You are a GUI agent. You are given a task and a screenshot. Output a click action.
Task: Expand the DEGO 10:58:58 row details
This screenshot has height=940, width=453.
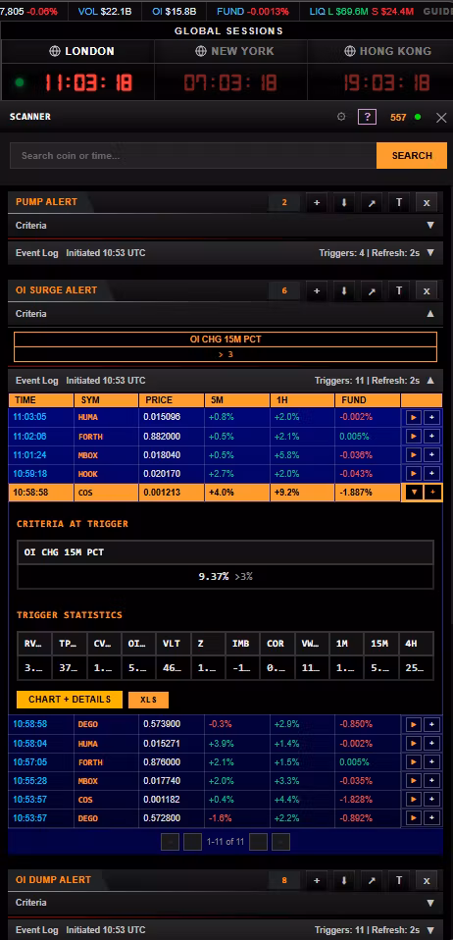pos(414,724)
